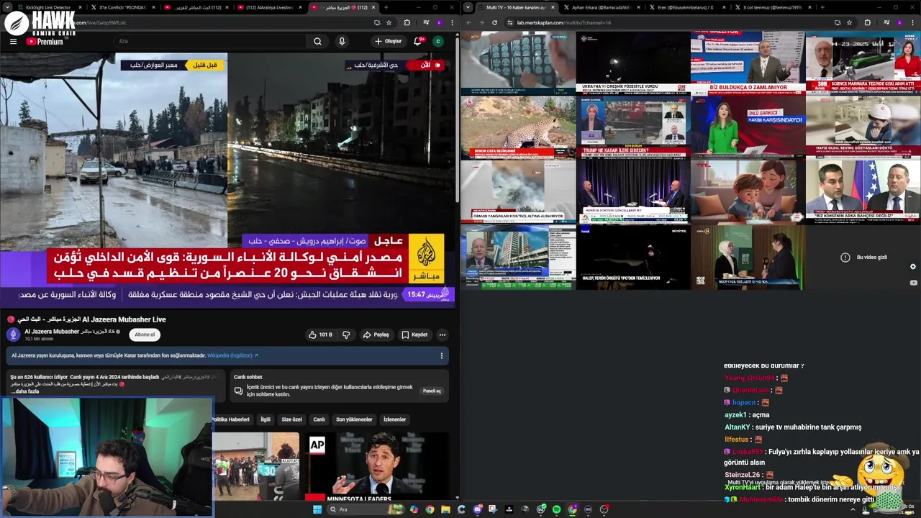Open a new tab in YouTube window
Screen dimensions: 921x518
pos(386,7)
